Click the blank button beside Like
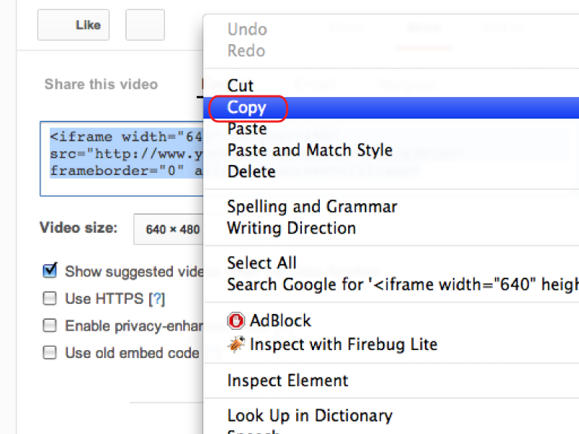579x434 pixels. (145, 25)
